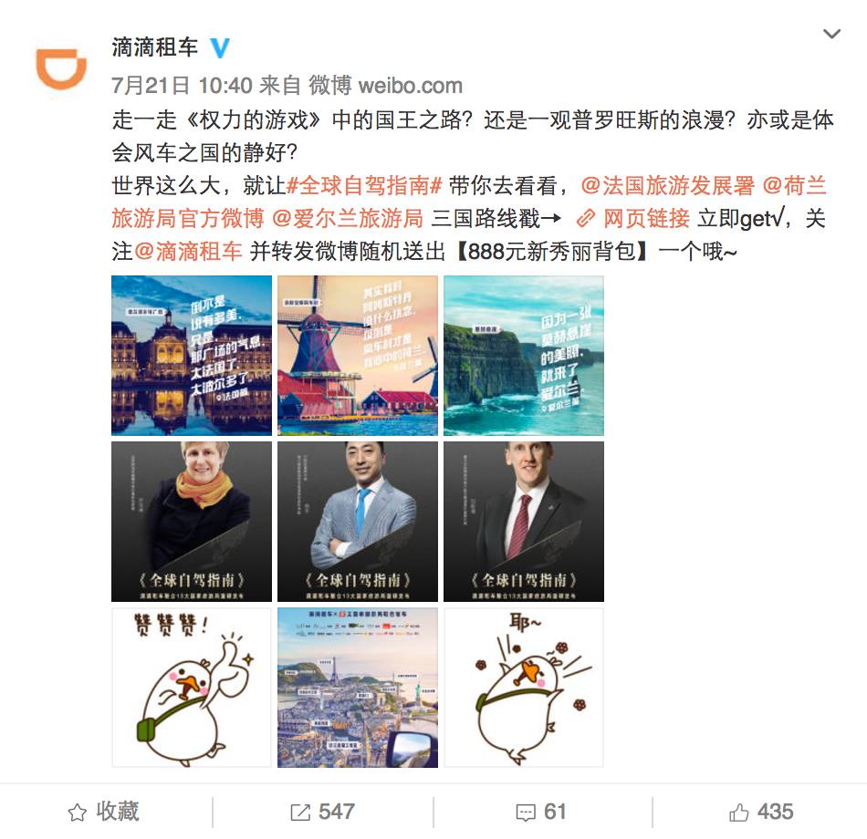The image size is (867, 839).
Task: Like the post with thumbs-up icon
Action: [738, 813]
